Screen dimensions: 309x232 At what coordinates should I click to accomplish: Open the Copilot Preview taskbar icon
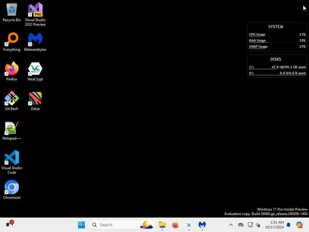[x=299, y=225]
